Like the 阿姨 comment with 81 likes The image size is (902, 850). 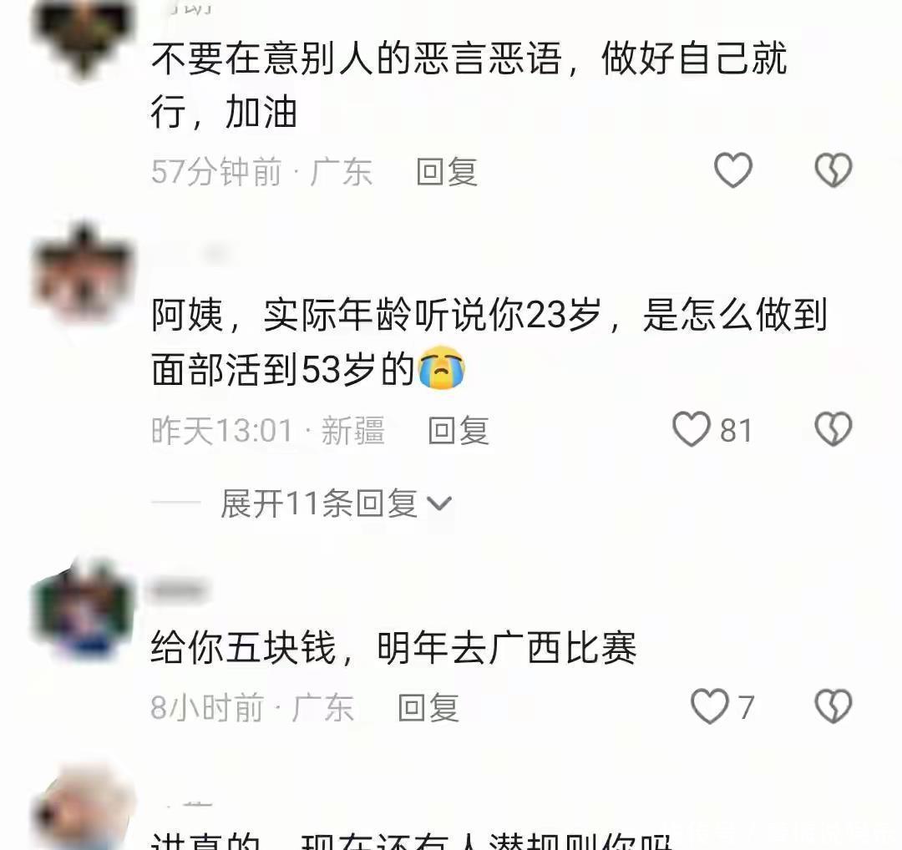pyautogui.click(x=692, y=429)
